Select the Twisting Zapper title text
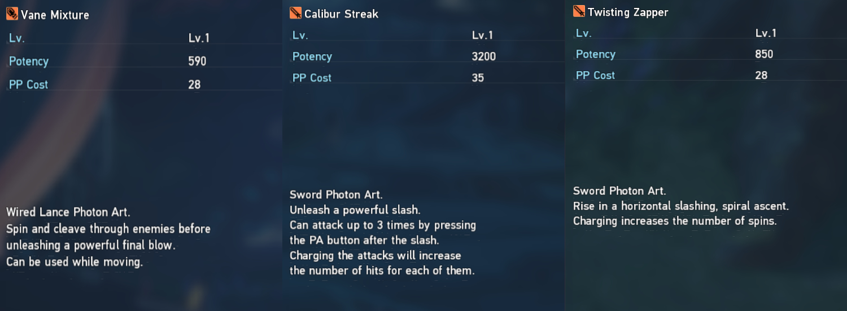Viewport: 847px width, 311px height. (x=628, y=12)
